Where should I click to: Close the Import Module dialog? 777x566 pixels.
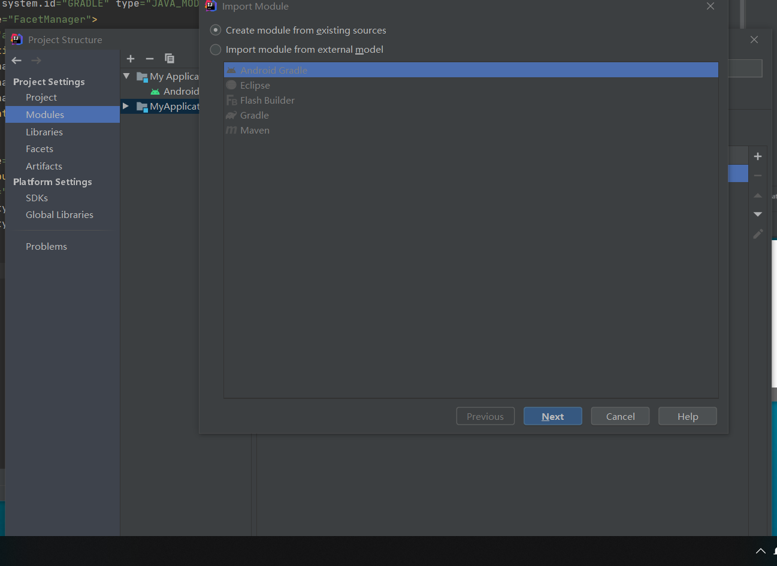(x=711, y=6)
